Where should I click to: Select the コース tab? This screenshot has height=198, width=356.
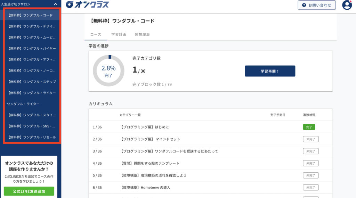click(x=96, y=35)
